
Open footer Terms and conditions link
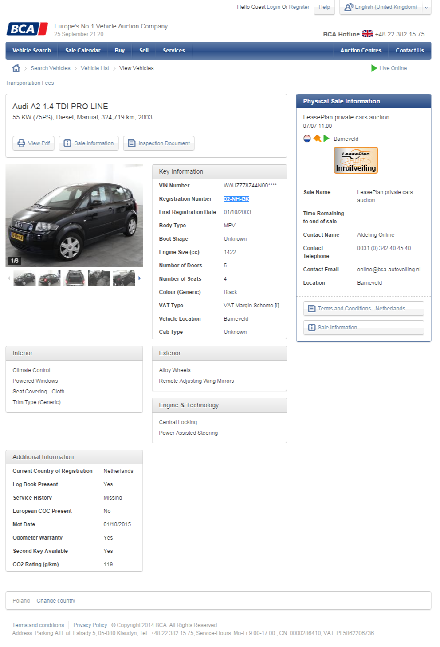coord(38,625)
